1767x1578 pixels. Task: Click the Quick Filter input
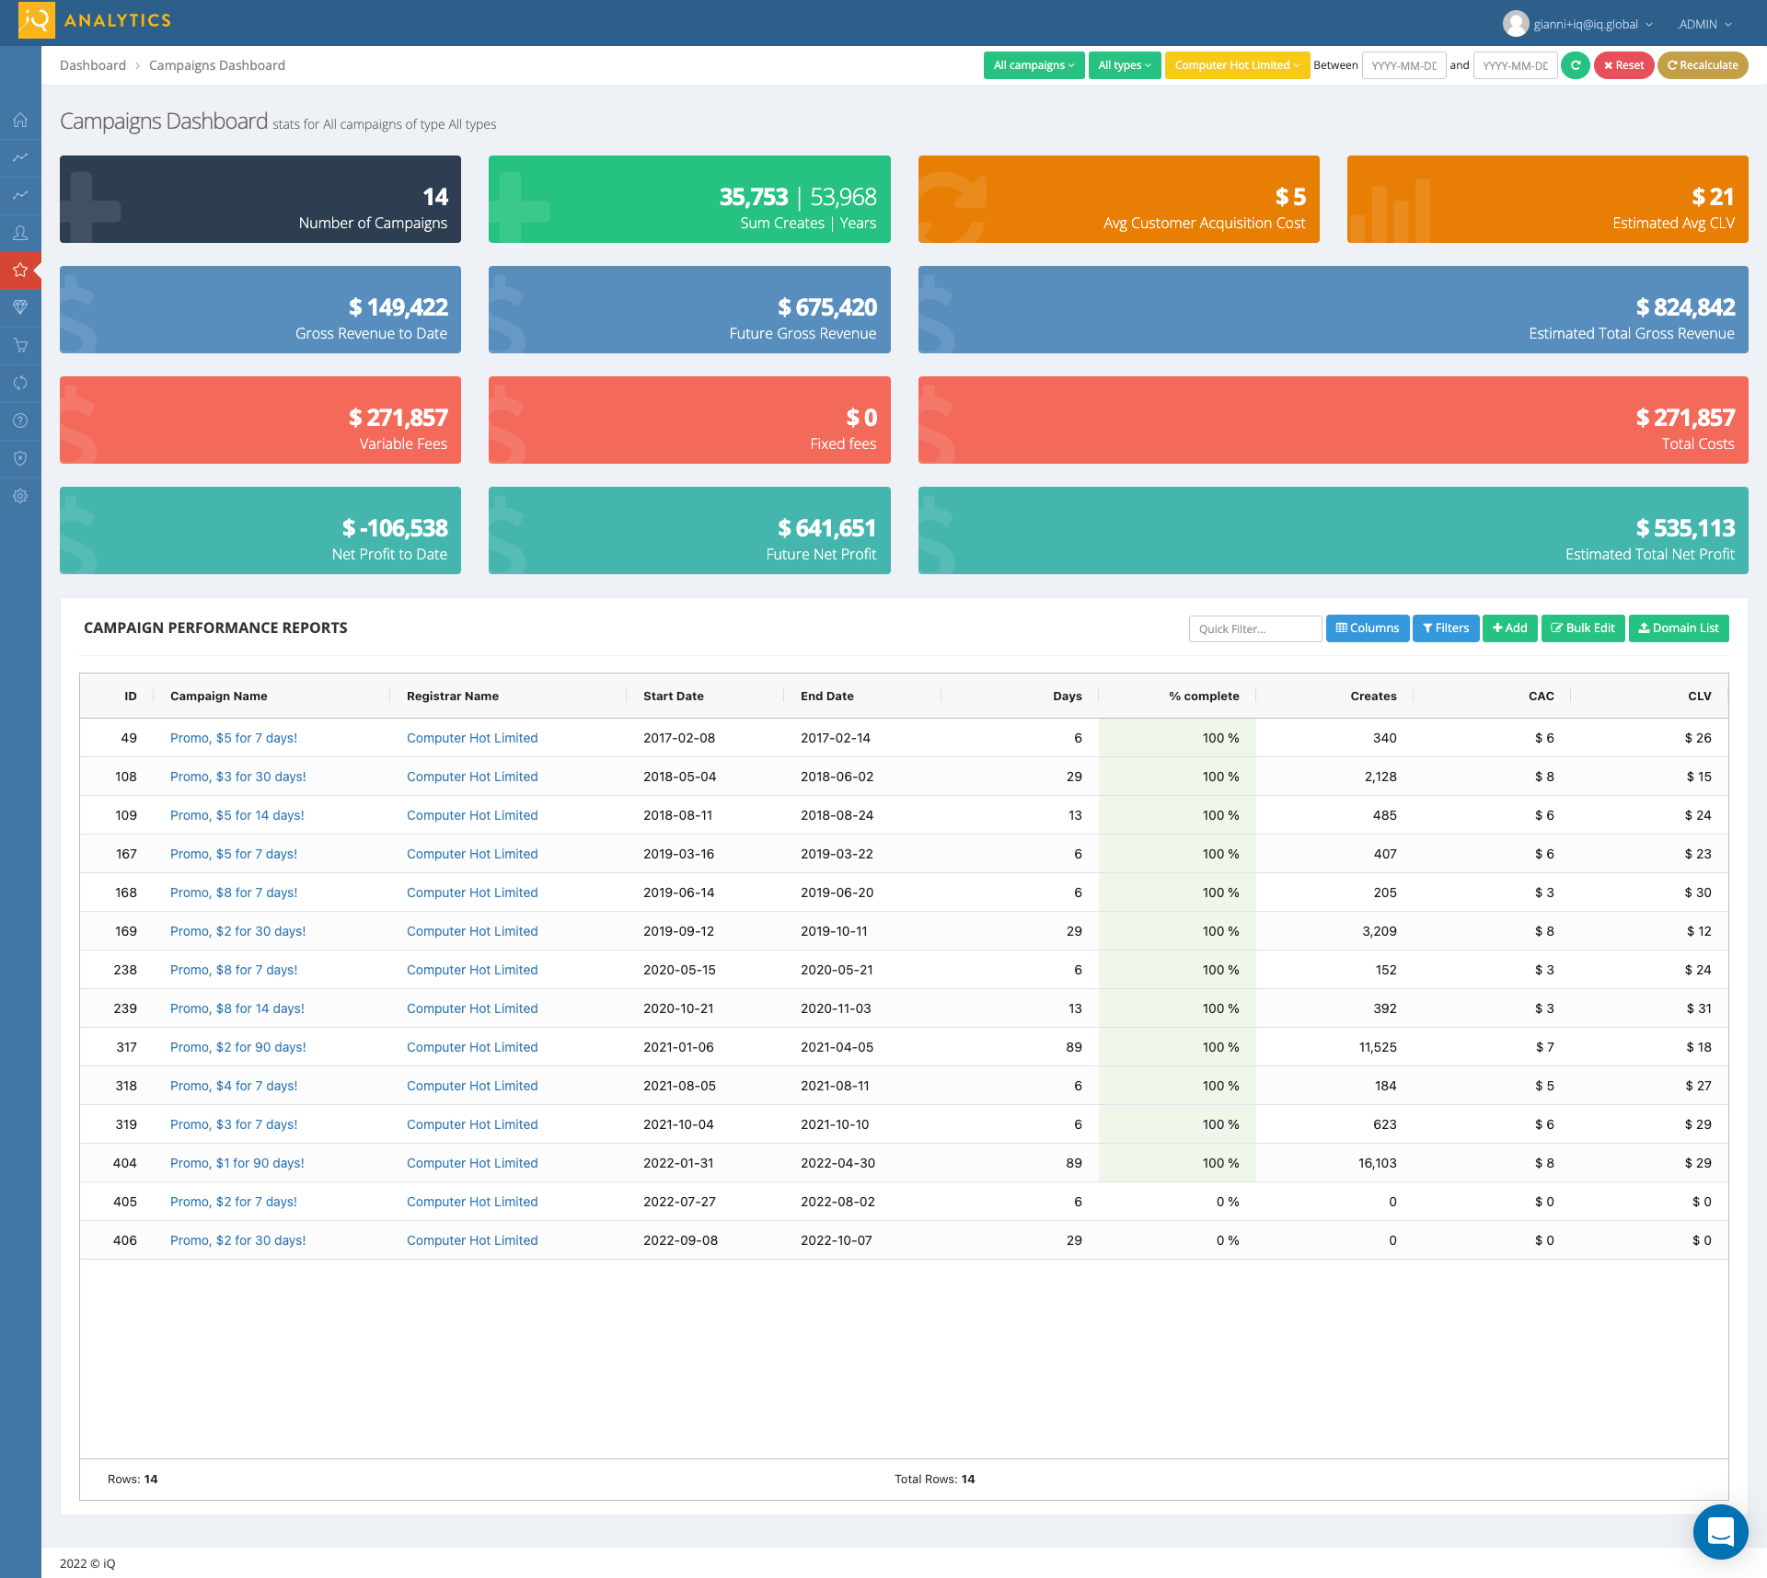coord(1255,628)
